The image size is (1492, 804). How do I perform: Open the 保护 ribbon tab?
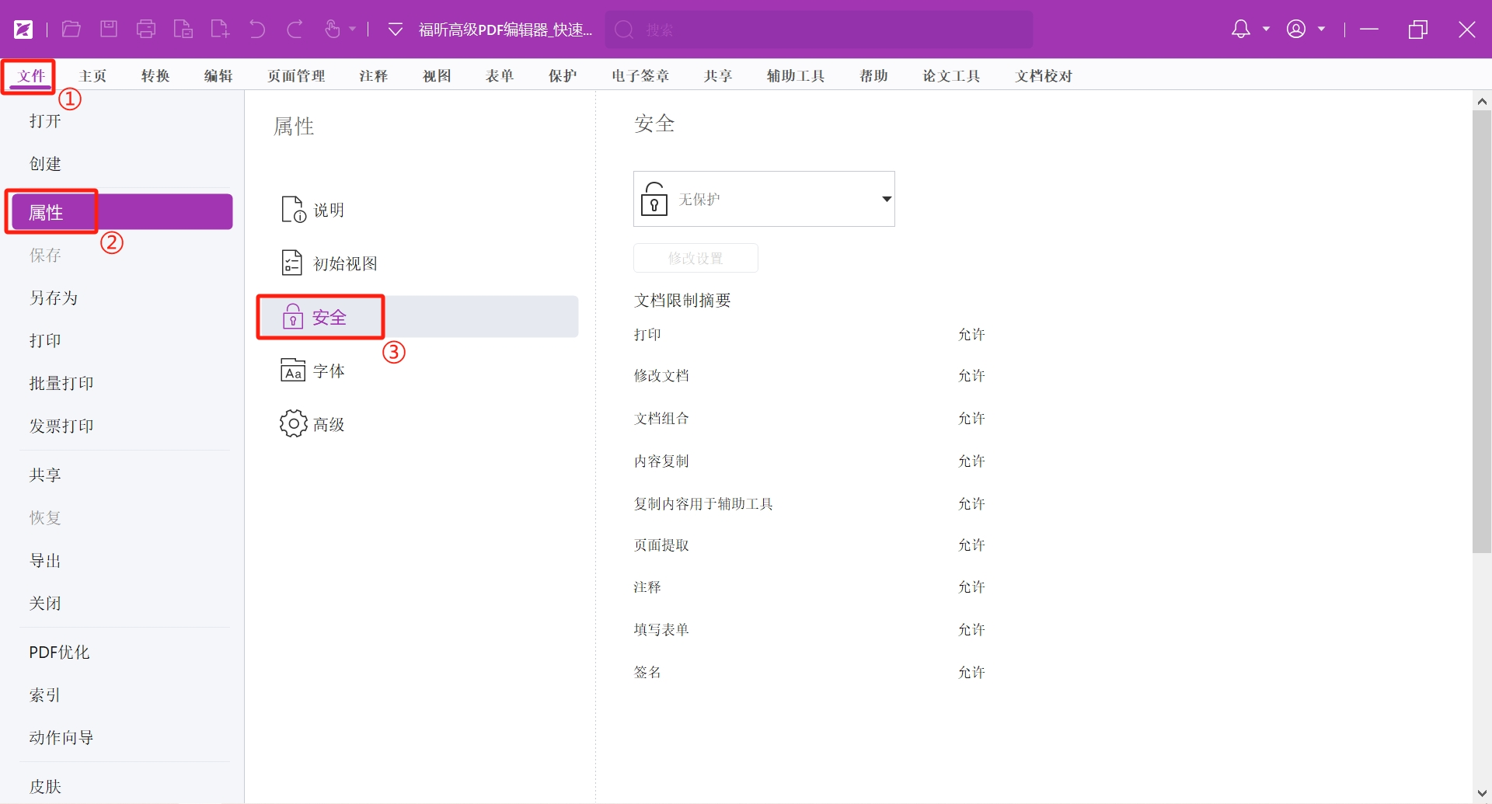(x=563, y=76)
